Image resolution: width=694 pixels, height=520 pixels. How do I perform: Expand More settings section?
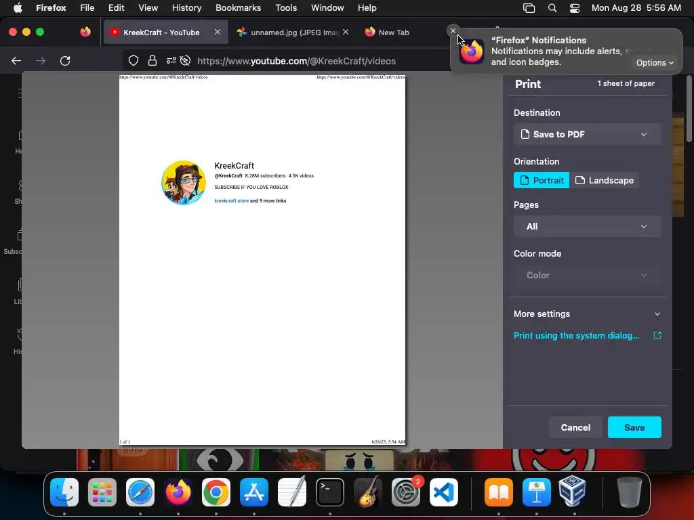coord(588,314)
